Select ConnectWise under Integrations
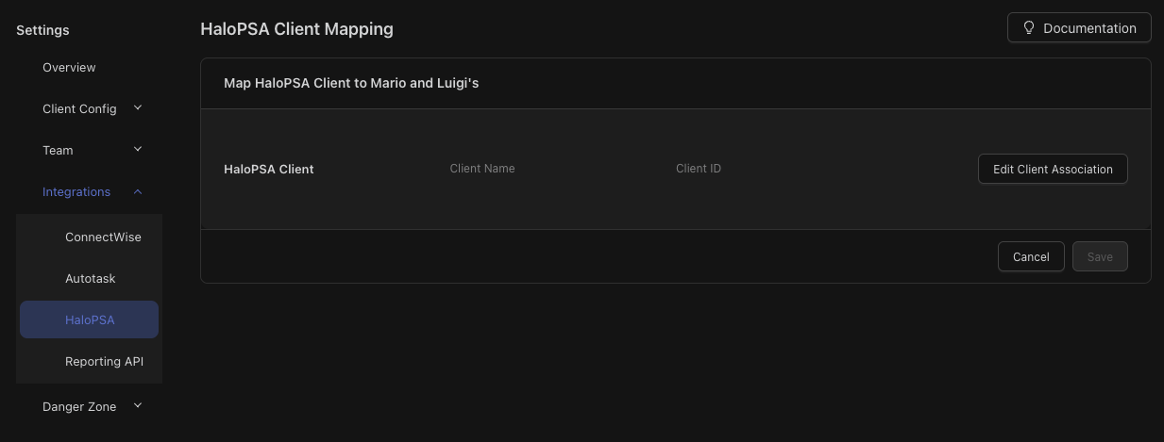1164x442 pixels. (x=103, y=237)
